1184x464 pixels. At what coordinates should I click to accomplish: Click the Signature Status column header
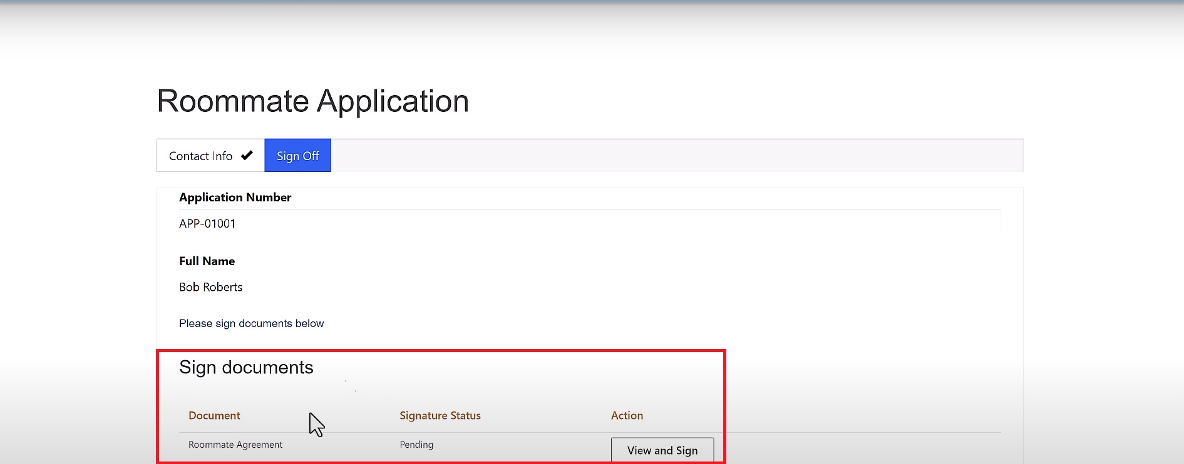tap(440, 416)
